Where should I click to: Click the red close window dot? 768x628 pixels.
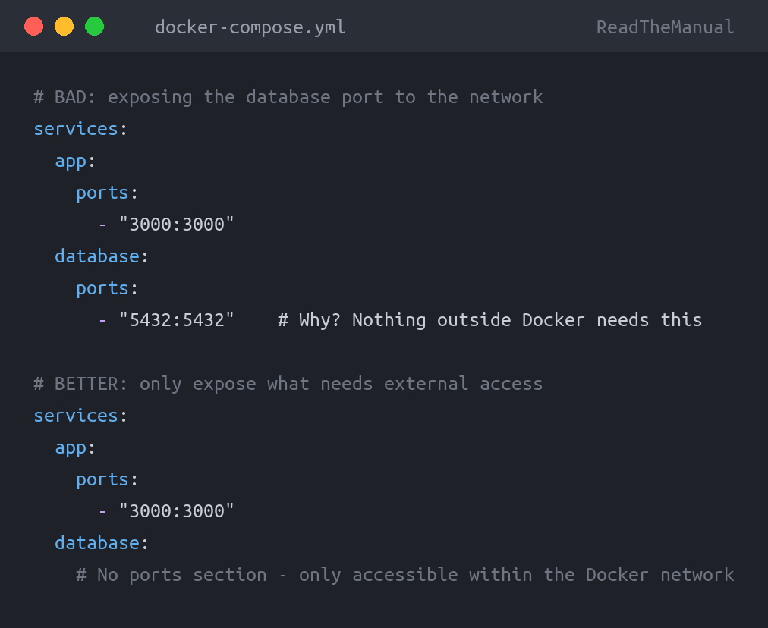pos(34,27)
